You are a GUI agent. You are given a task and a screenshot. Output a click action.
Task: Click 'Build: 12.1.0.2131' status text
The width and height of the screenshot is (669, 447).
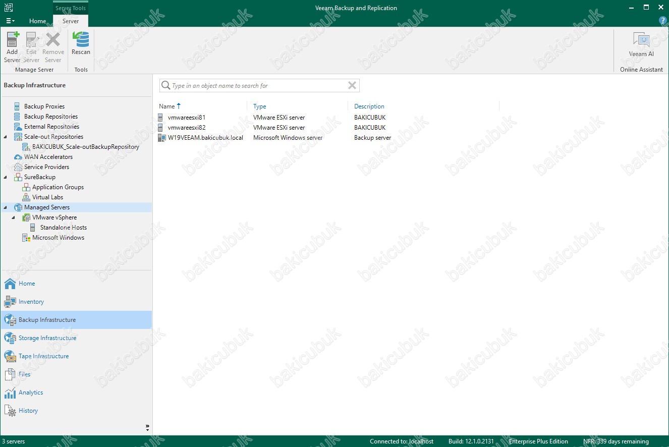point(472,441)
